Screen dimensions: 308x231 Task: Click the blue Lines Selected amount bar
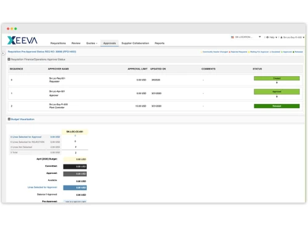(75, 188)
